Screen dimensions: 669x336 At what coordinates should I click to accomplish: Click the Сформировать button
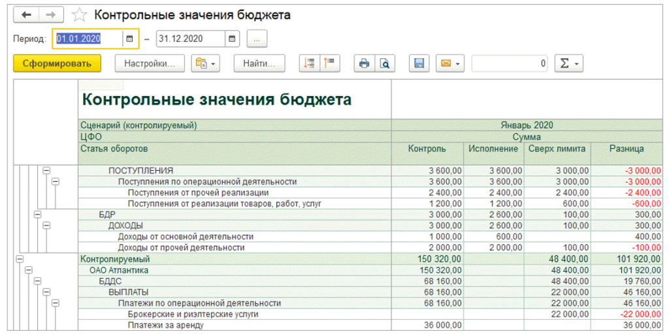point(57,63)
